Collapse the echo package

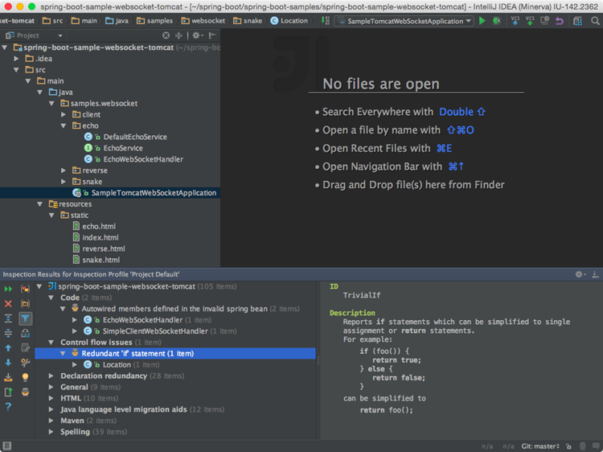pyautogui.click(x=64, y=125)
